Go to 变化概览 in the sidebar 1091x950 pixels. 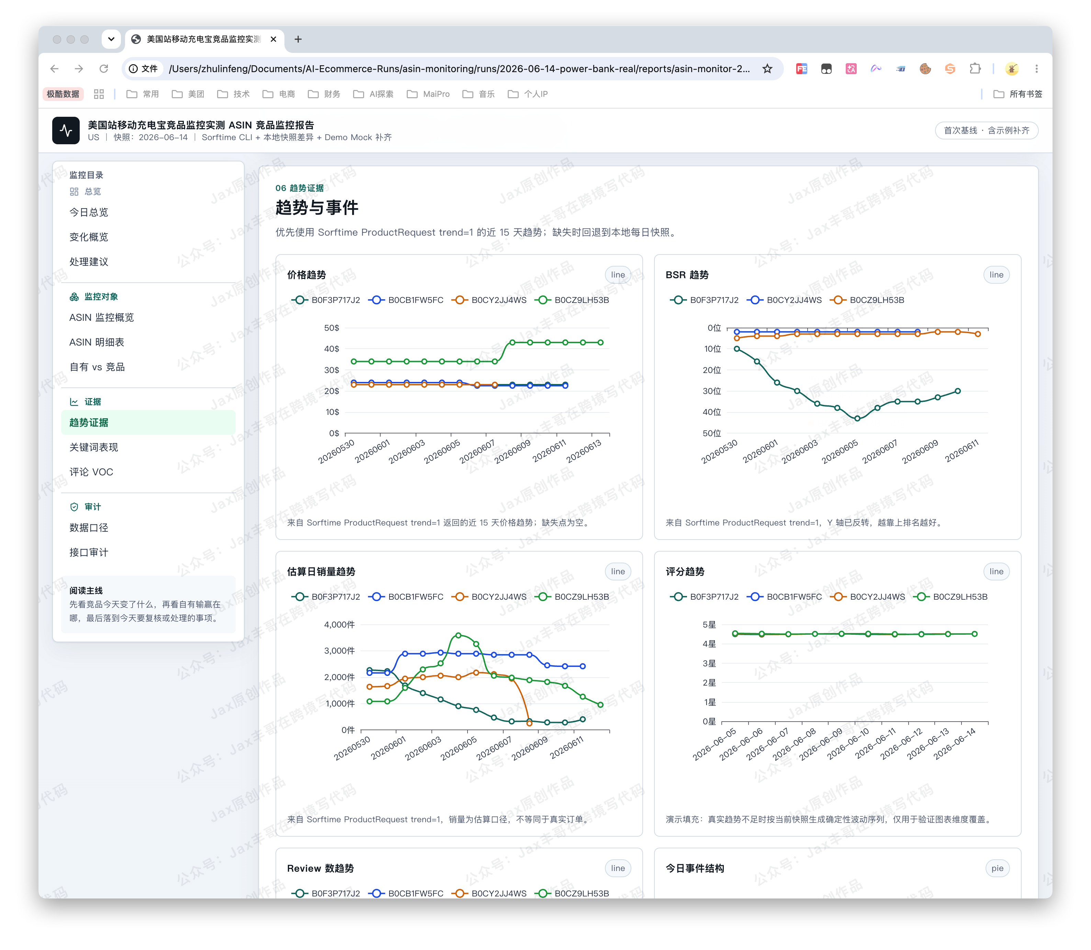[148, 237]
